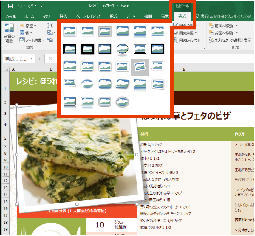
Task: Switch to the タッチ tab
Action: click(47, 16)
